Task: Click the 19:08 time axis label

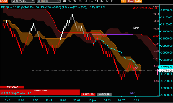Action: [63, 100]
